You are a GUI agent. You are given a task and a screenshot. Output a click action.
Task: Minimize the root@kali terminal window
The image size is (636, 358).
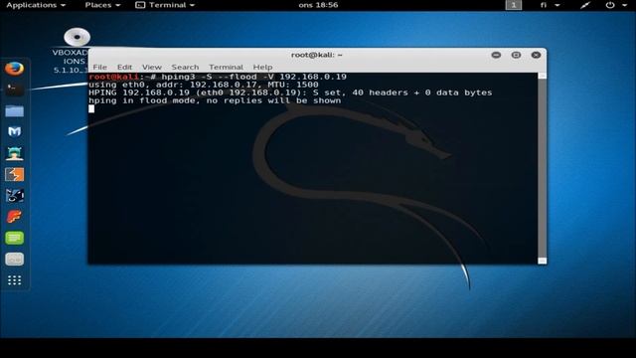496,55
